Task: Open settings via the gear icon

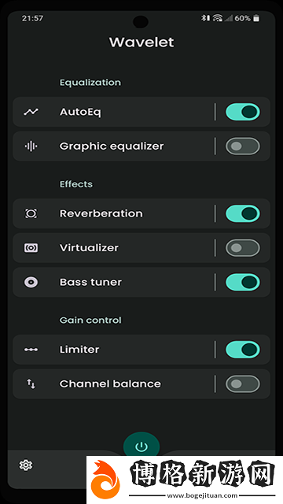Action: [26, 465]
